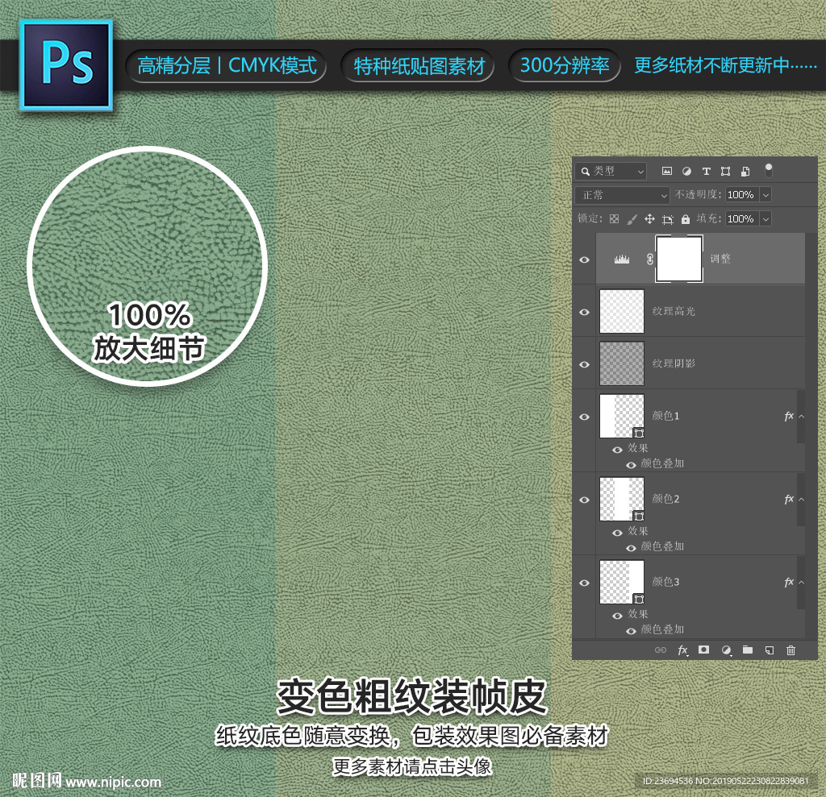Click levels adjustment icon on 调整 layer
Screen dimensions: 826x797
[x=622, y=259]
